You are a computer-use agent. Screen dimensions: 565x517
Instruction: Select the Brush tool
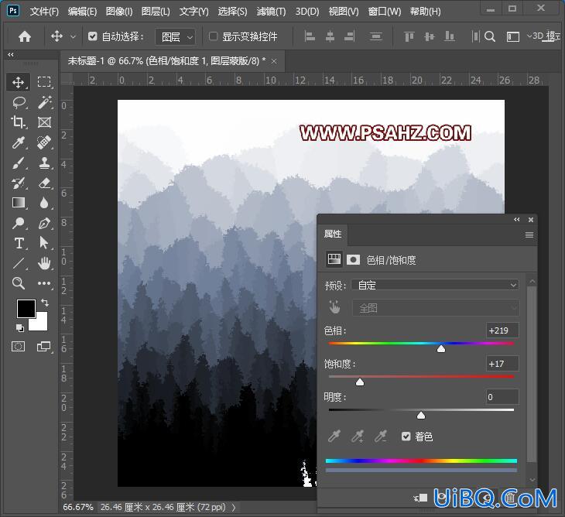click(18, 163)
